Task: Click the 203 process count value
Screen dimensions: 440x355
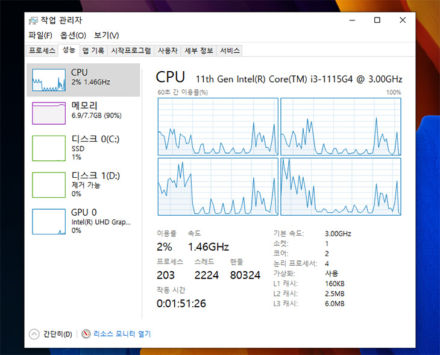Action: pos(166,275)
